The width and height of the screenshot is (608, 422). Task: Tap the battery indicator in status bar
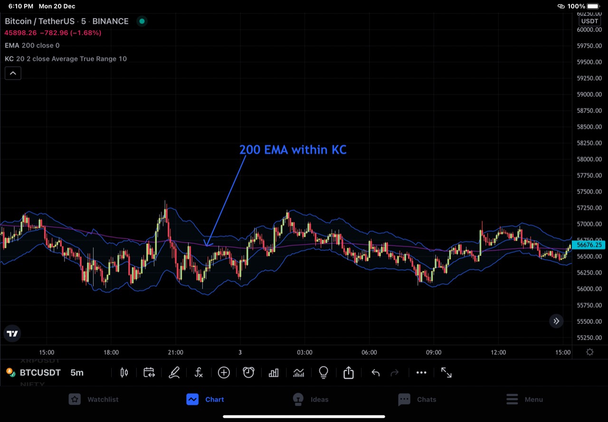pos(593,6)
